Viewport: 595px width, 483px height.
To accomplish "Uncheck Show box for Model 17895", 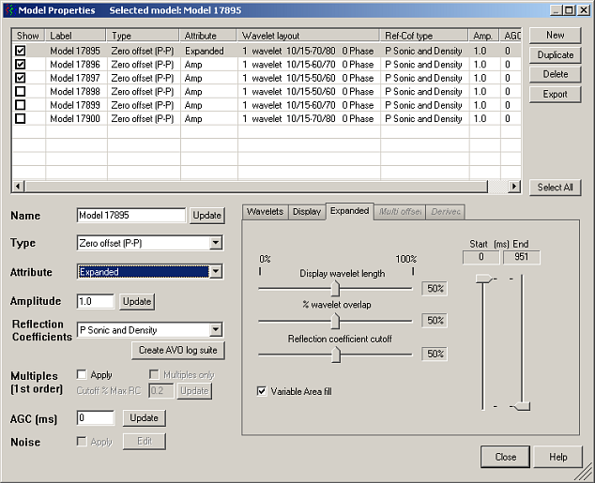I will [21, 51].
